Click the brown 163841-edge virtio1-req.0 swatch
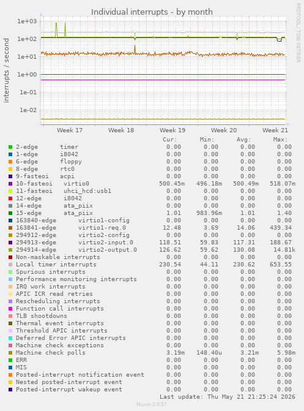Image resolution: width=304 pixels, height=411 pixels. pyautogui.click(x=10, y=228)
